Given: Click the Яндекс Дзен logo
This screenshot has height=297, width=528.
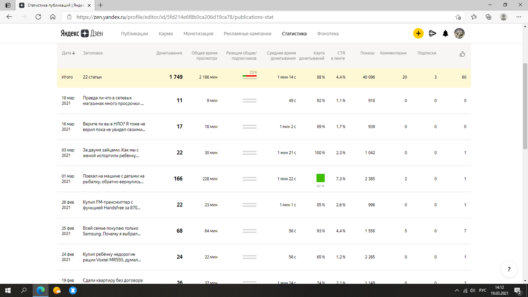Looking at the screenshot, I should [81, 33].
